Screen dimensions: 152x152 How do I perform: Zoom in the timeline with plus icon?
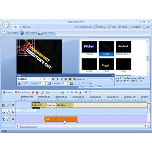(x=62, y=93)
